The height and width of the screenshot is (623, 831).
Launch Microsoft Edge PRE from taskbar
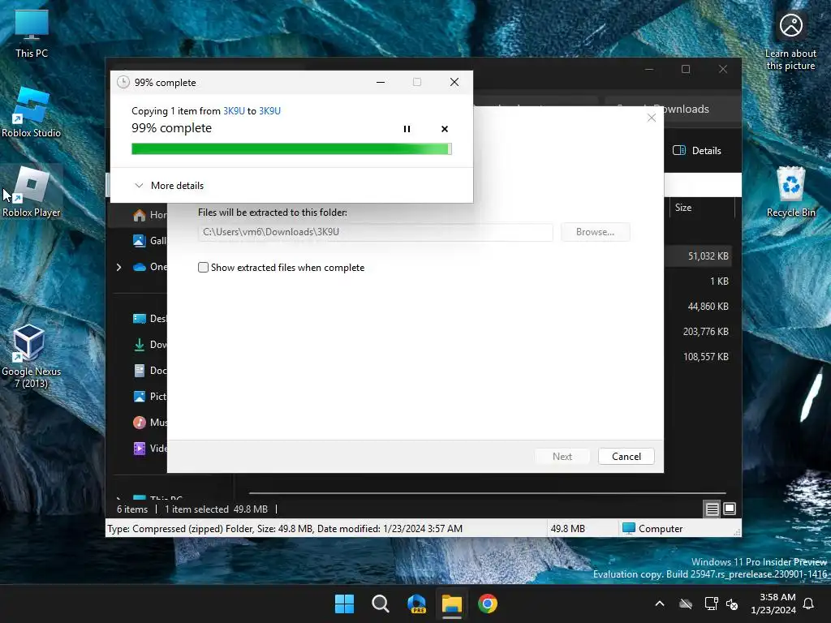point(416,604)
